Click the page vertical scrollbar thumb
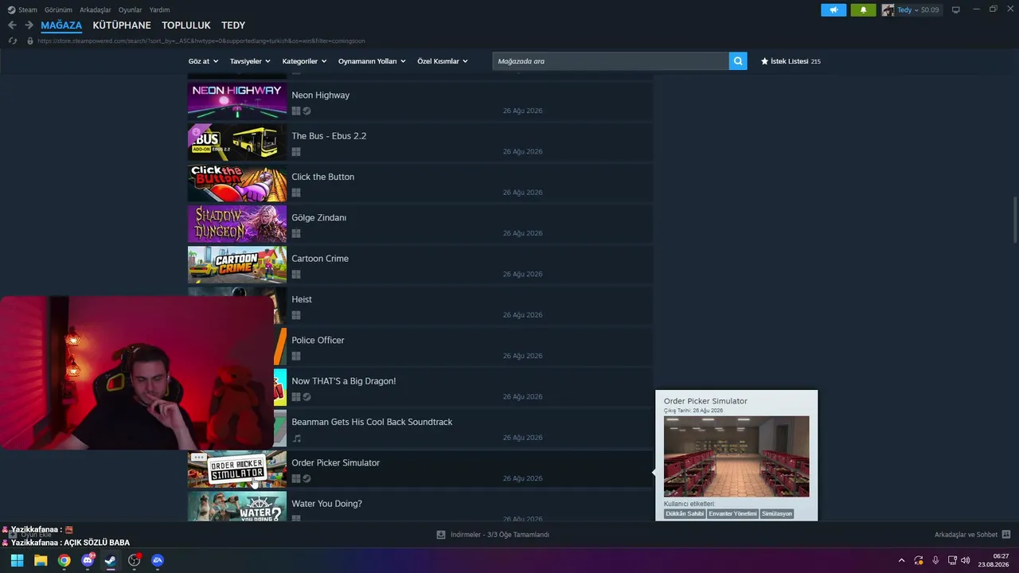1019x573 pixels. click(1014, 220)
